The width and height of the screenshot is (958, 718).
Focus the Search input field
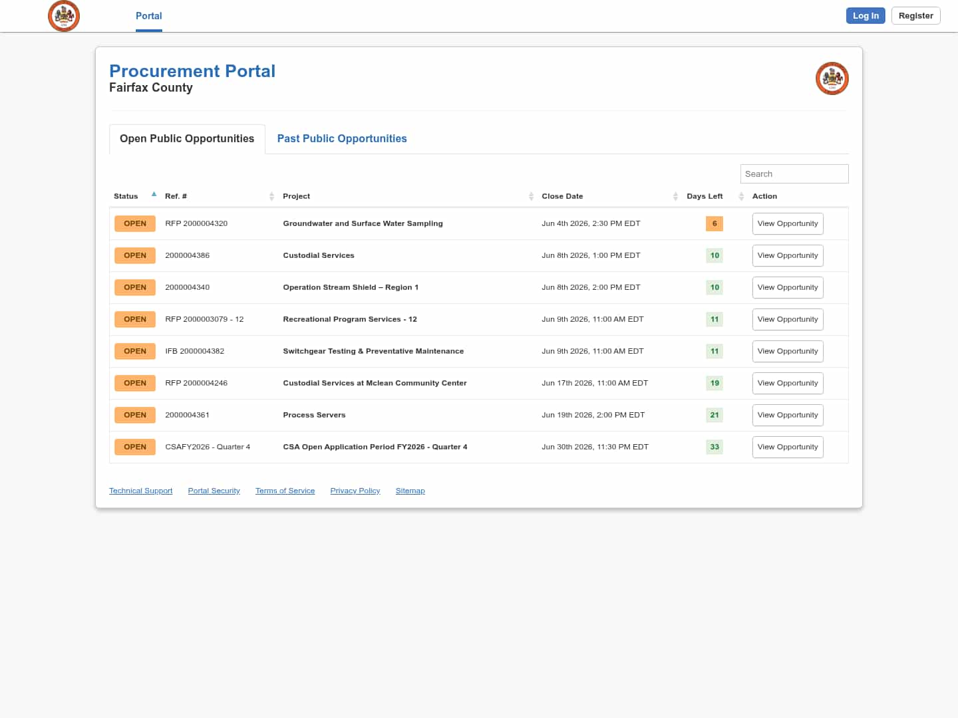(x=794, y=174)
